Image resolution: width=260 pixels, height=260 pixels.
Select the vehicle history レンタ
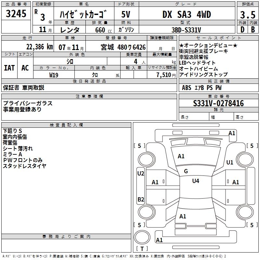click(x=70, y=30)
